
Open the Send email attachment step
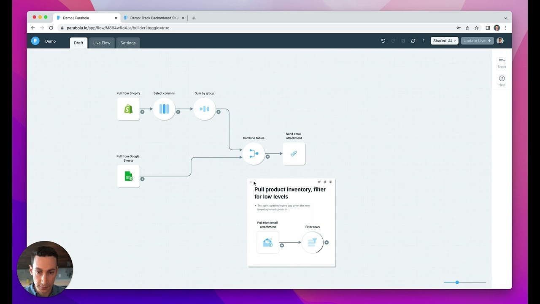click(294, 154)
